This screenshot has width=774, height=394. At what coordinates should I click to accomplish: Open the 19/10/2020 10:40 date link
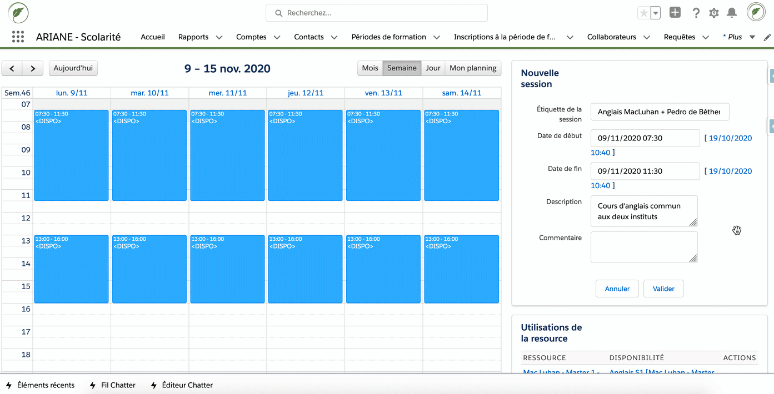pyautogui.click(x=728, y=138)
